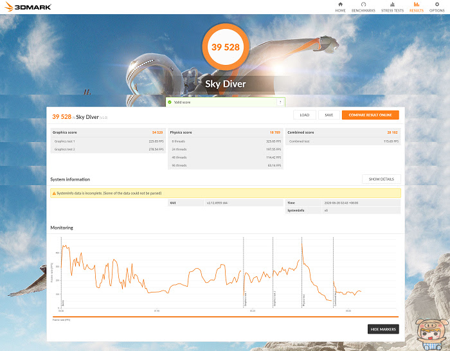Screen dimensions: 450x351
Task: Click the 3DMark logo
Action: coord(28,7)
